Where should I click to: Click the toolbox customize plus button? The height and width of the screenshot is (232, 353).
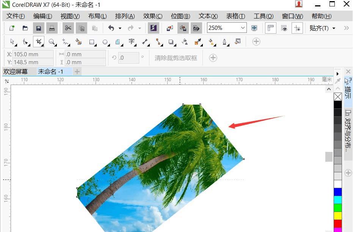tap(256, 42)
